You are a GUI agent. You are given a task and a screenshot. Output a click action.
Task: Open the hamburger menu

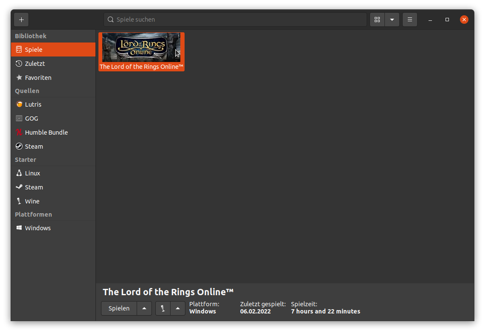(410, 20)
